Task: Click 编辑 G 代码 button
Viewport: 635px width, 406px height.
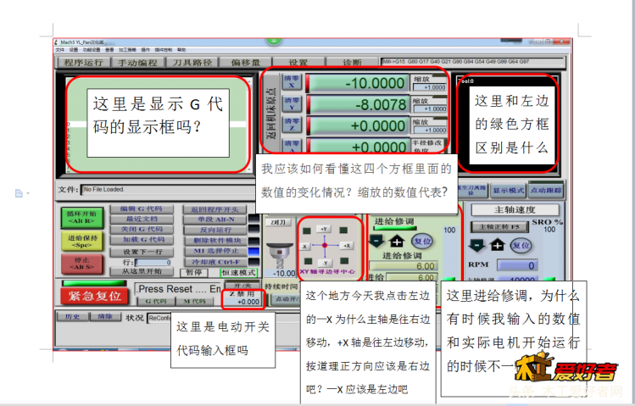Action: 142,209
